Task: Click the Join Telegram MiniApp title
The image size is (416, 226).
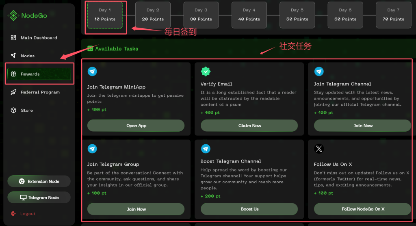Action: coord(116,87)
